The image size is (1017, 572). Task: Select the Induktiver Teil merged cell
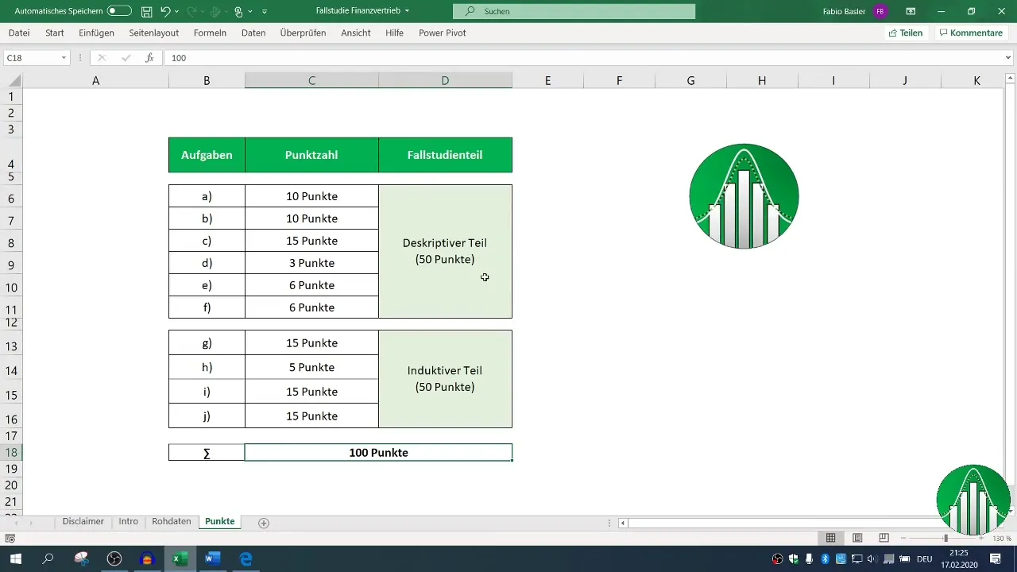pos(445,379)
